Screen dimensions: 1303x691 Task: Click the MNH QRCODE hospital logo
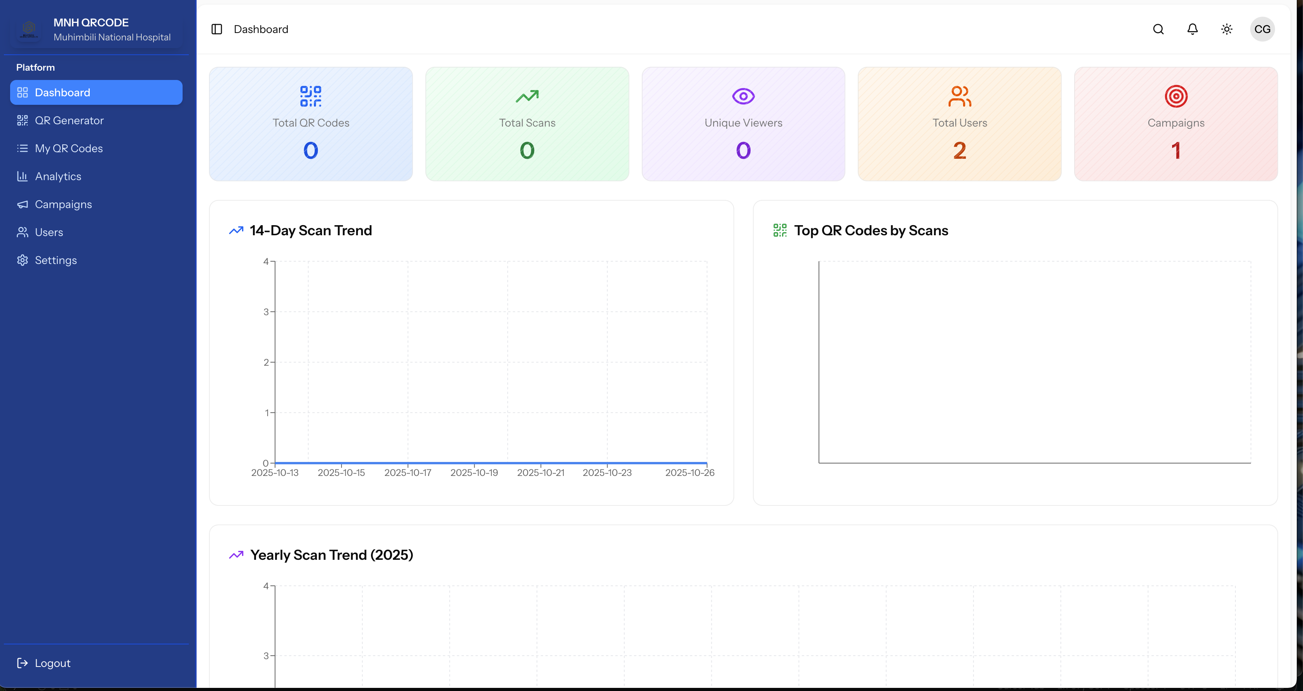tap(29, 30)
